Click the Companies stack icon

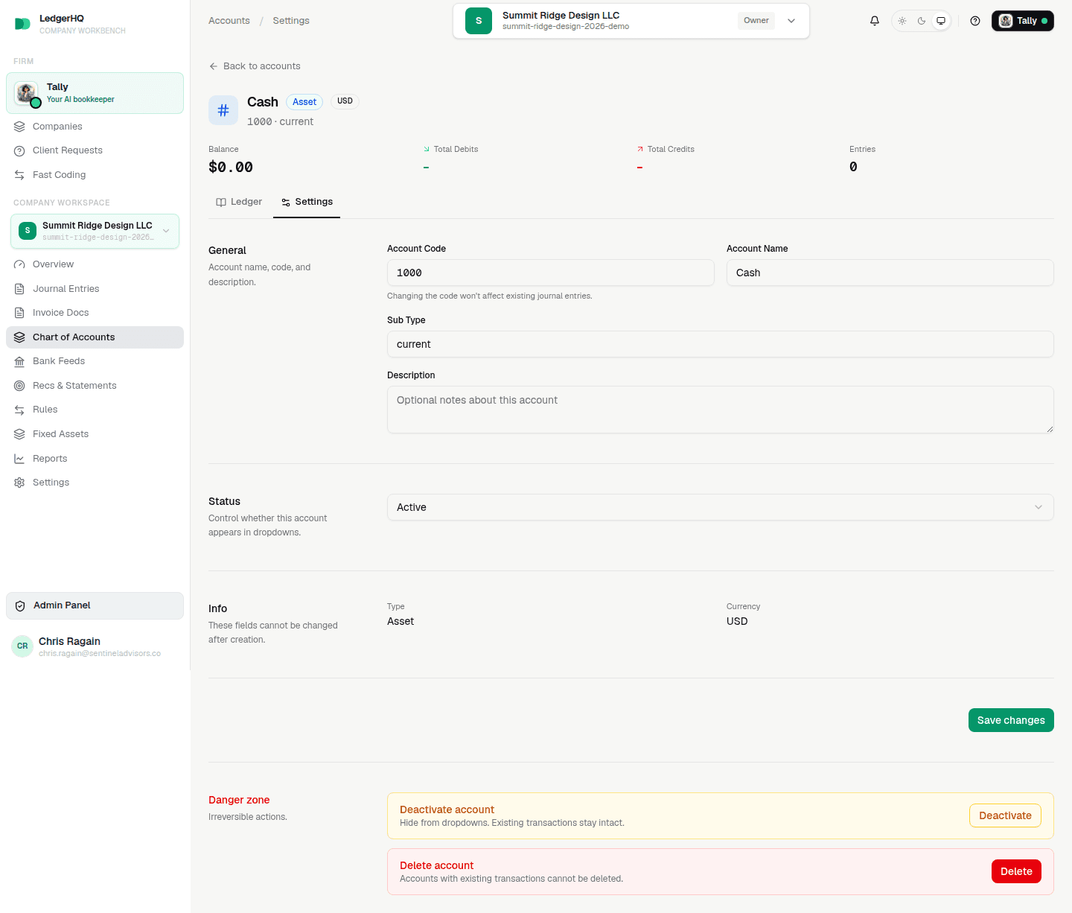19,127
